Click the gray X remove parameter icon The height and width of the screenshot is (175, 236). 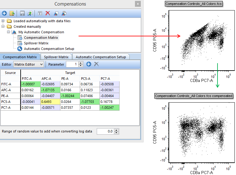[x=96, y=64]
